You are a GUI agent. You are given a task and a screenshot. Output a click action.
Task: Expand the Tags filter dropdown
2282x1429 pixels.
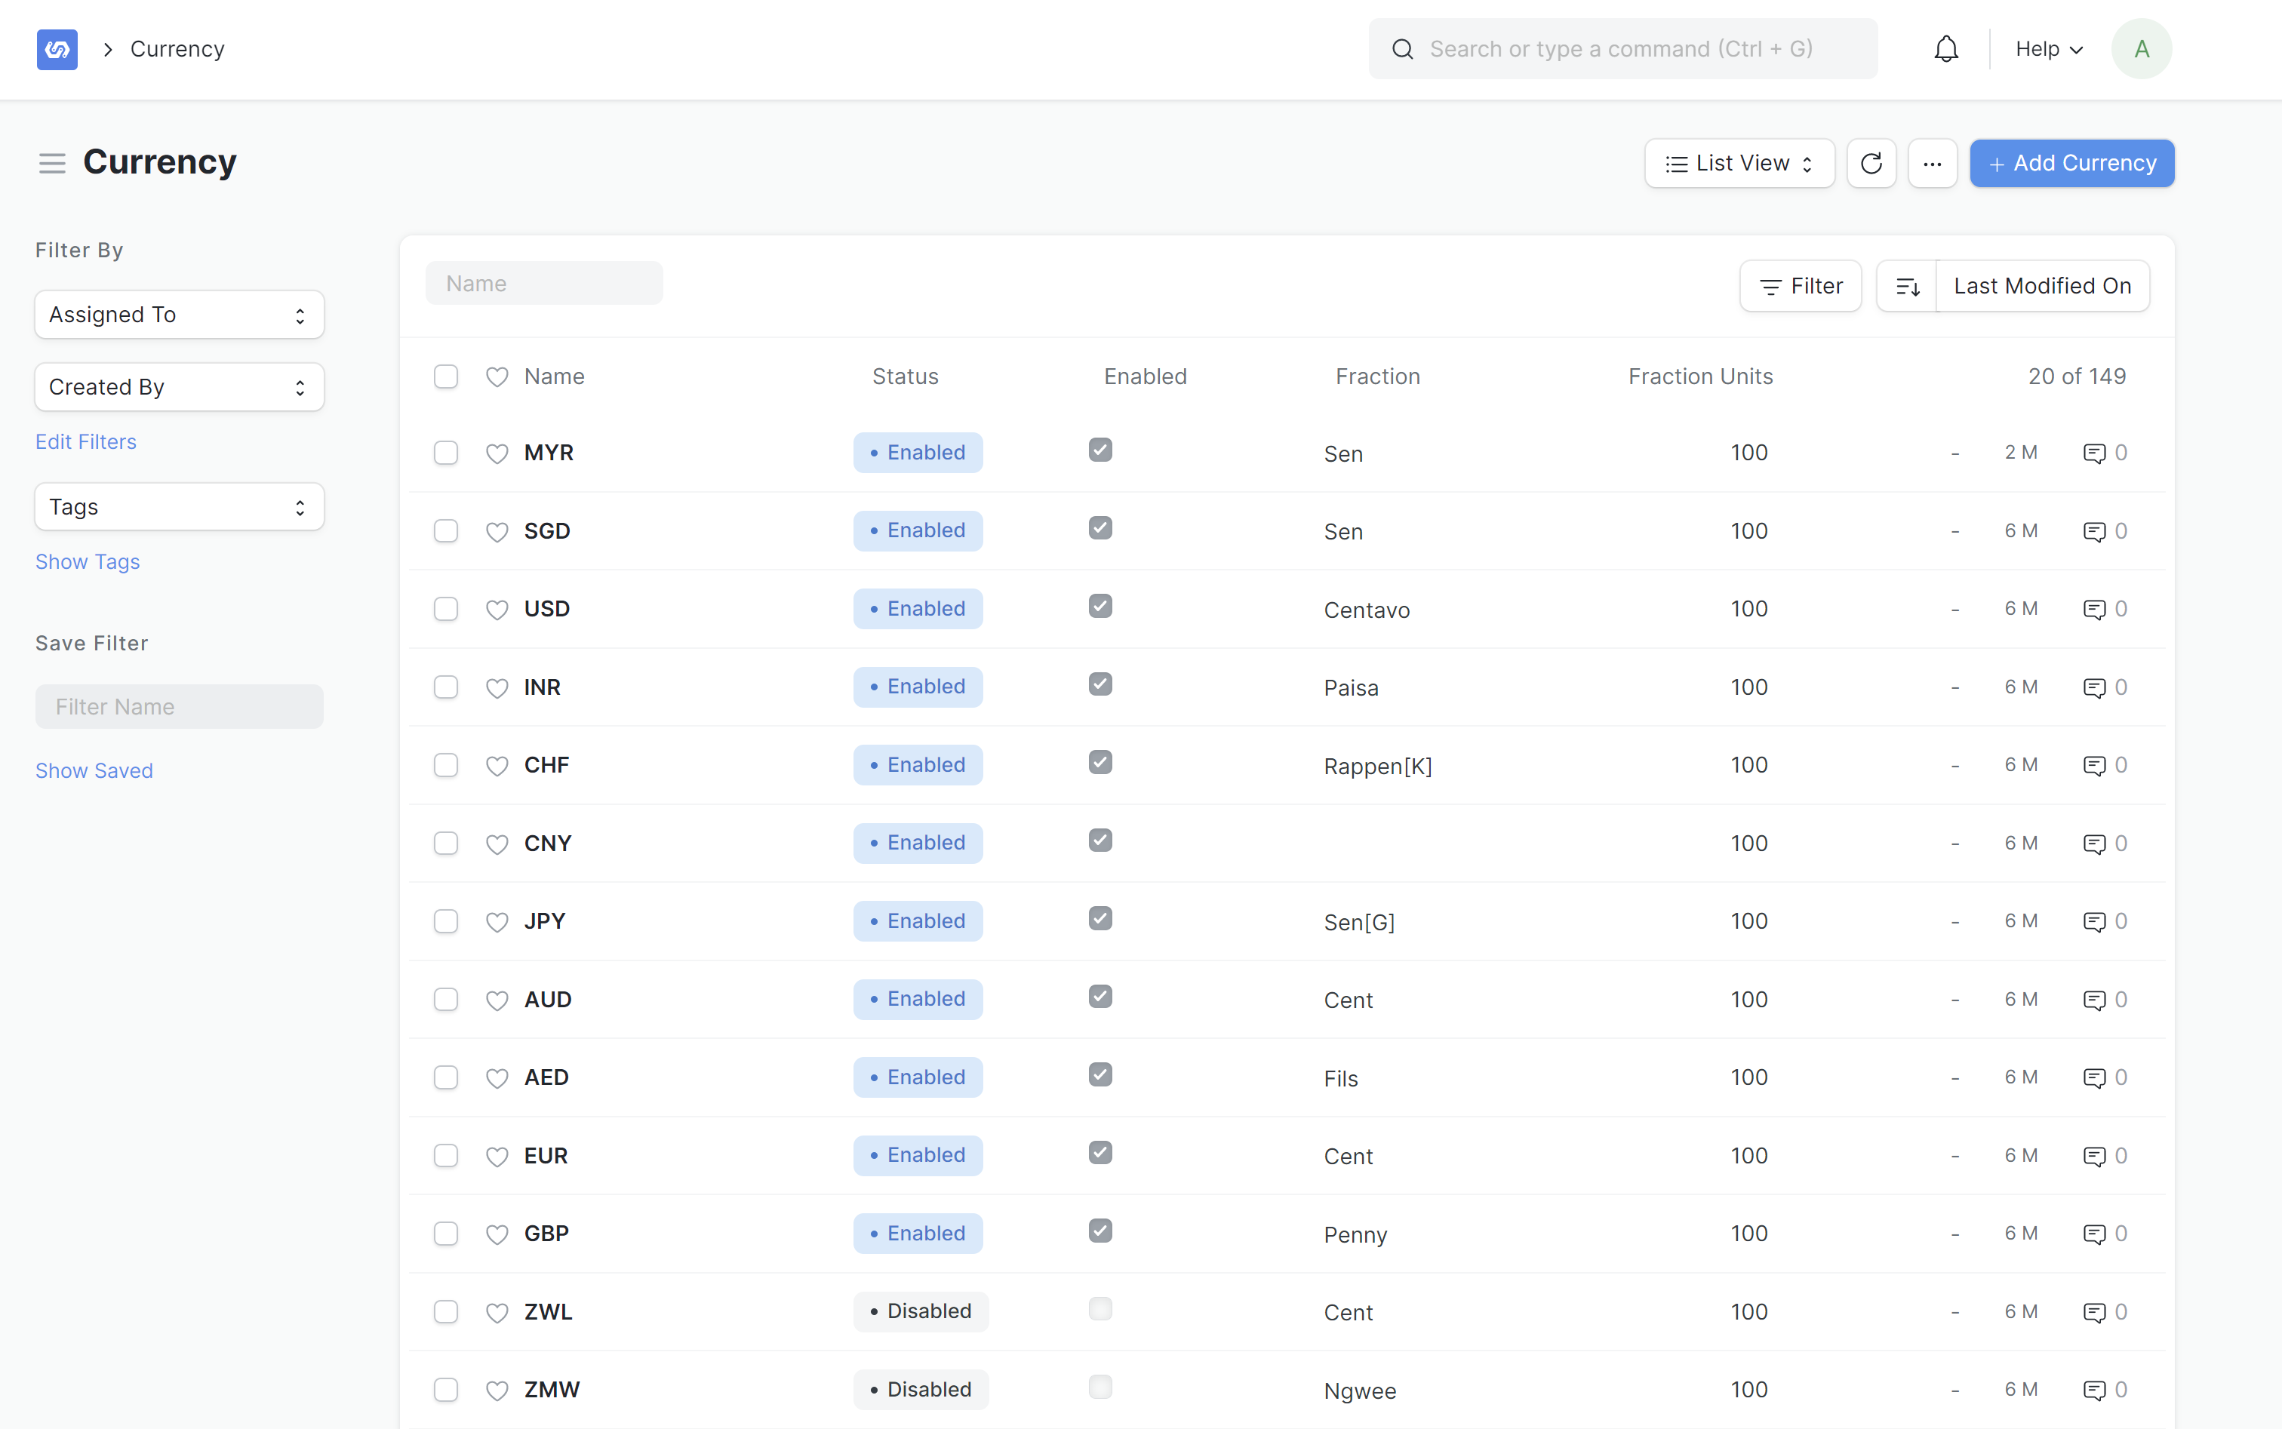180,508
